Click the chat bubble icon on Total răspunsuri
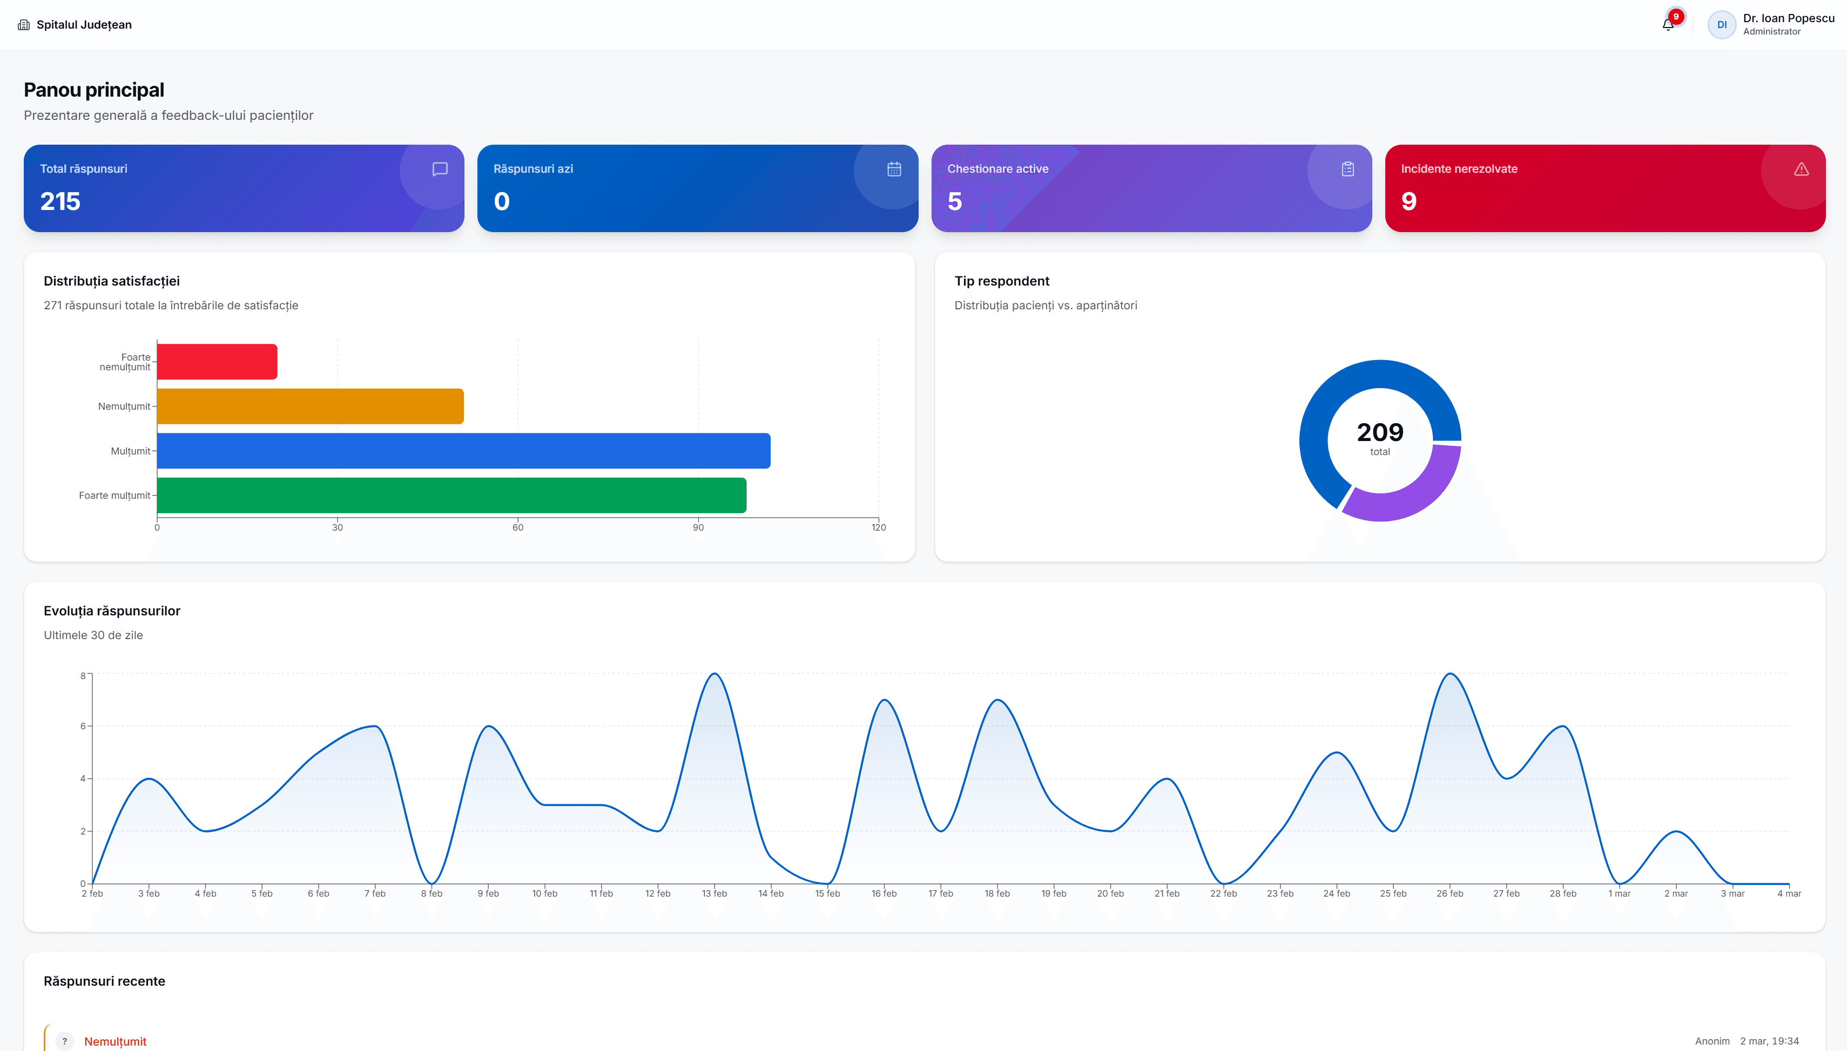 [x=440, y=169]
